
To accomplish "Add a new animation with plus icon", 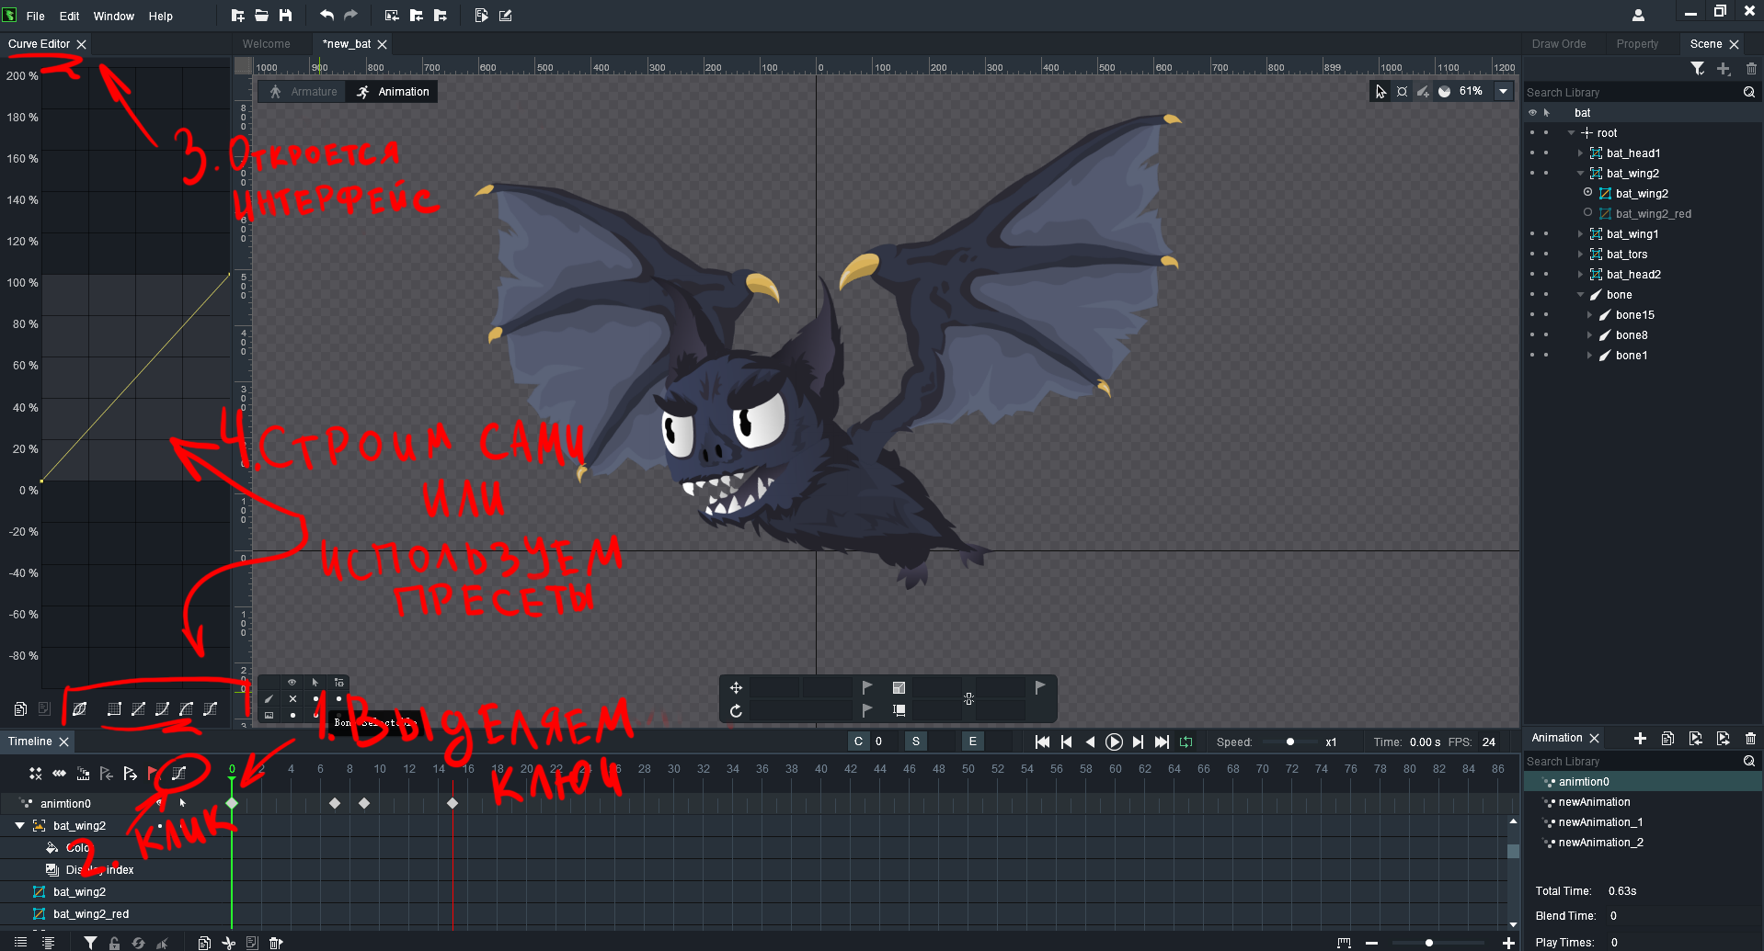I will pos(1640,738).
